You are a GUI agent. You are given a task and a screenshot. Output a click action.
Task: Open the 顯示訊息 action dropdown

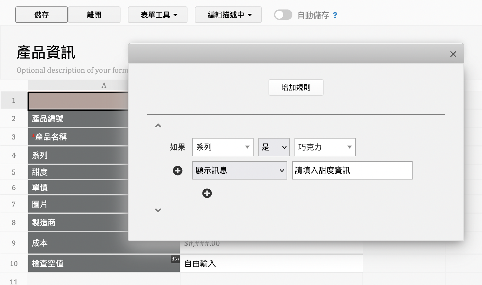(x=240, y=170)
